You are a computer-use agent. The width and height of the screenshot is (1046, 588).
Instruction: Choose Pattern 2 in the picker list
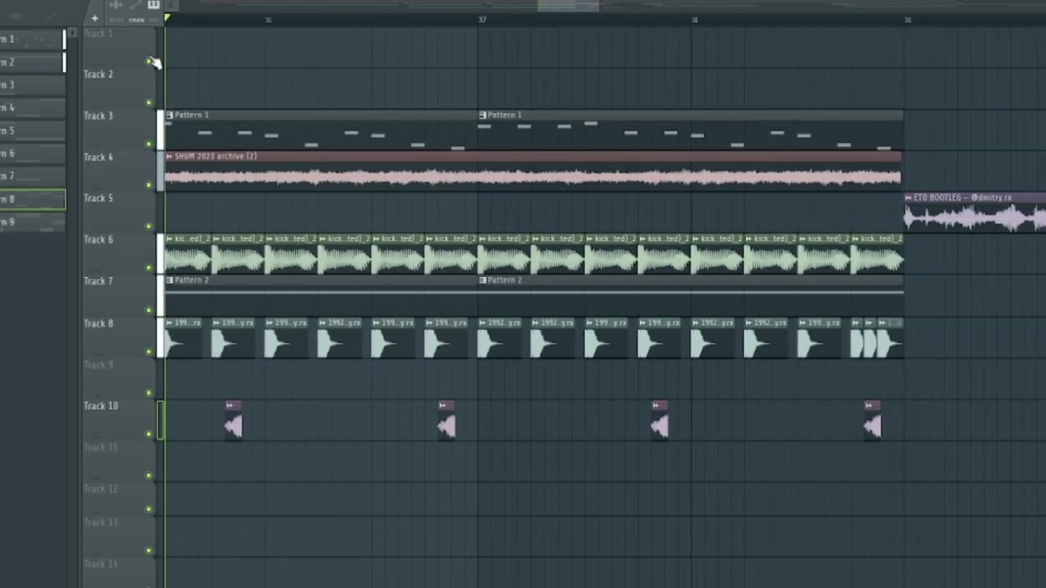pos(32,62)
